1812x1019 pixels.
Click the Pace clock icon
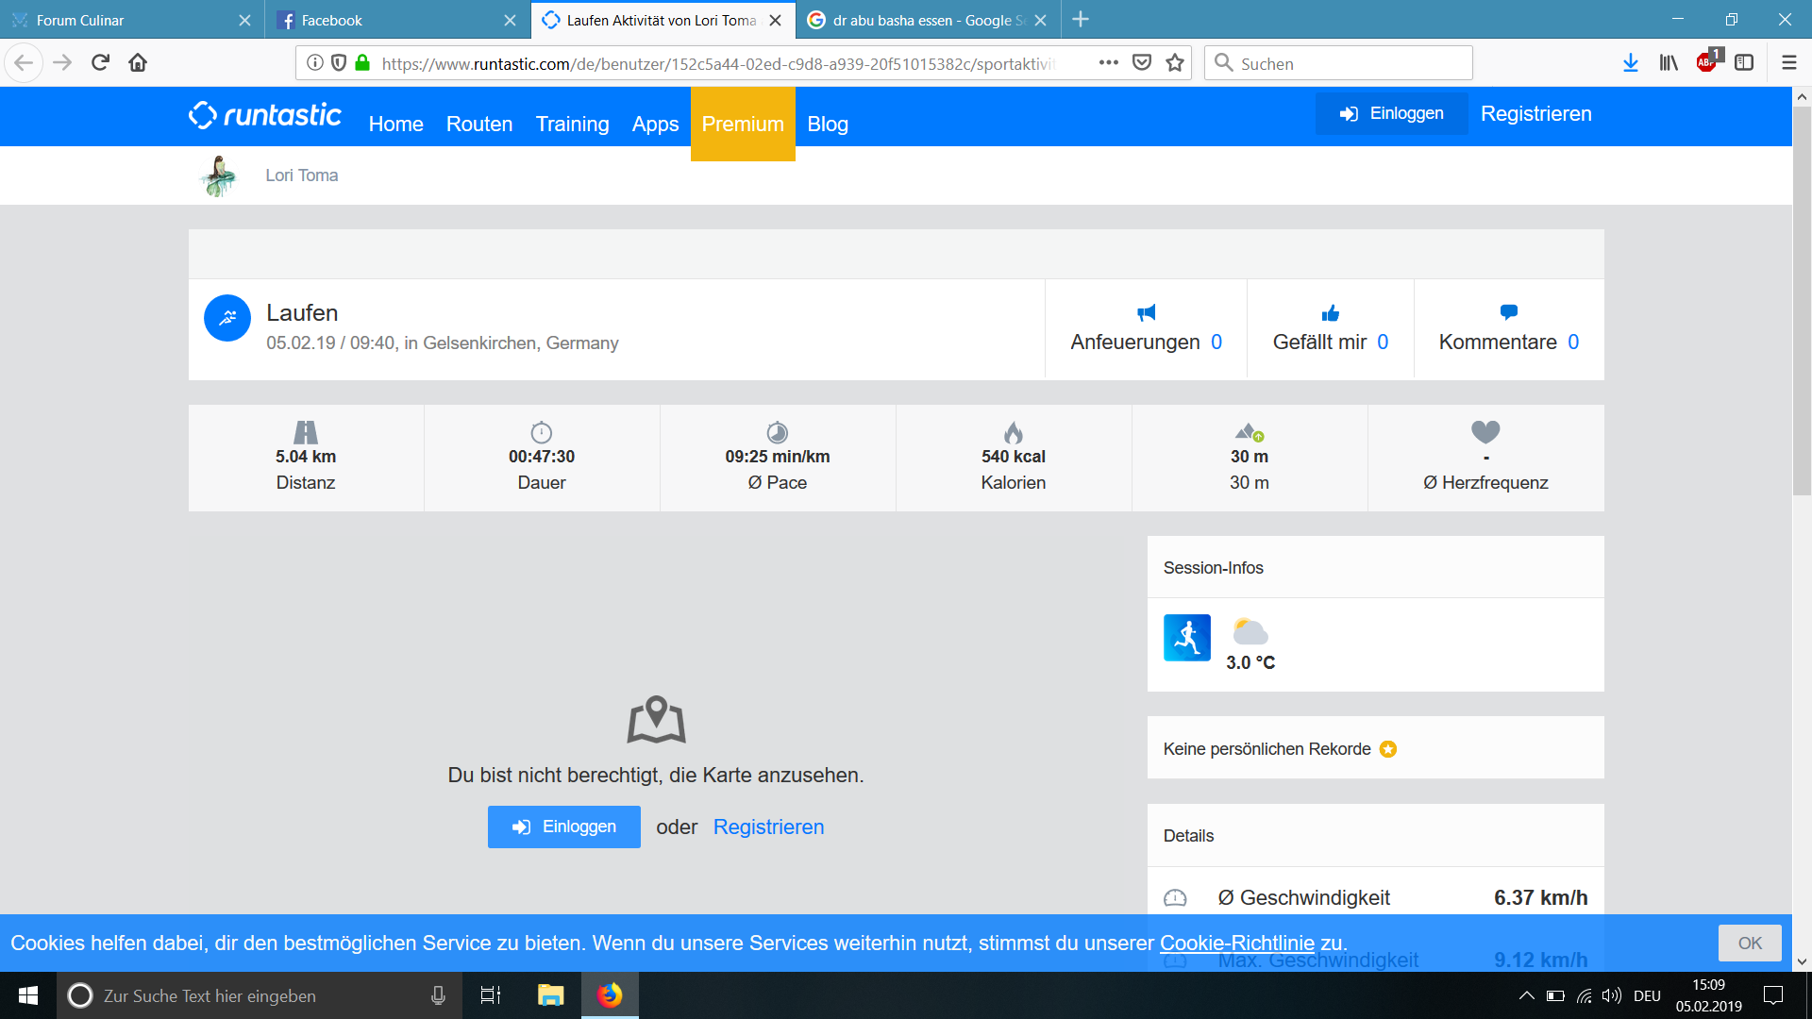(777, 432)
